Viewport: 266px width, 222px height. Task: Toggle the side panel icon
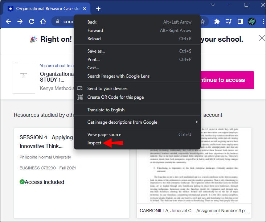[240, 21]
